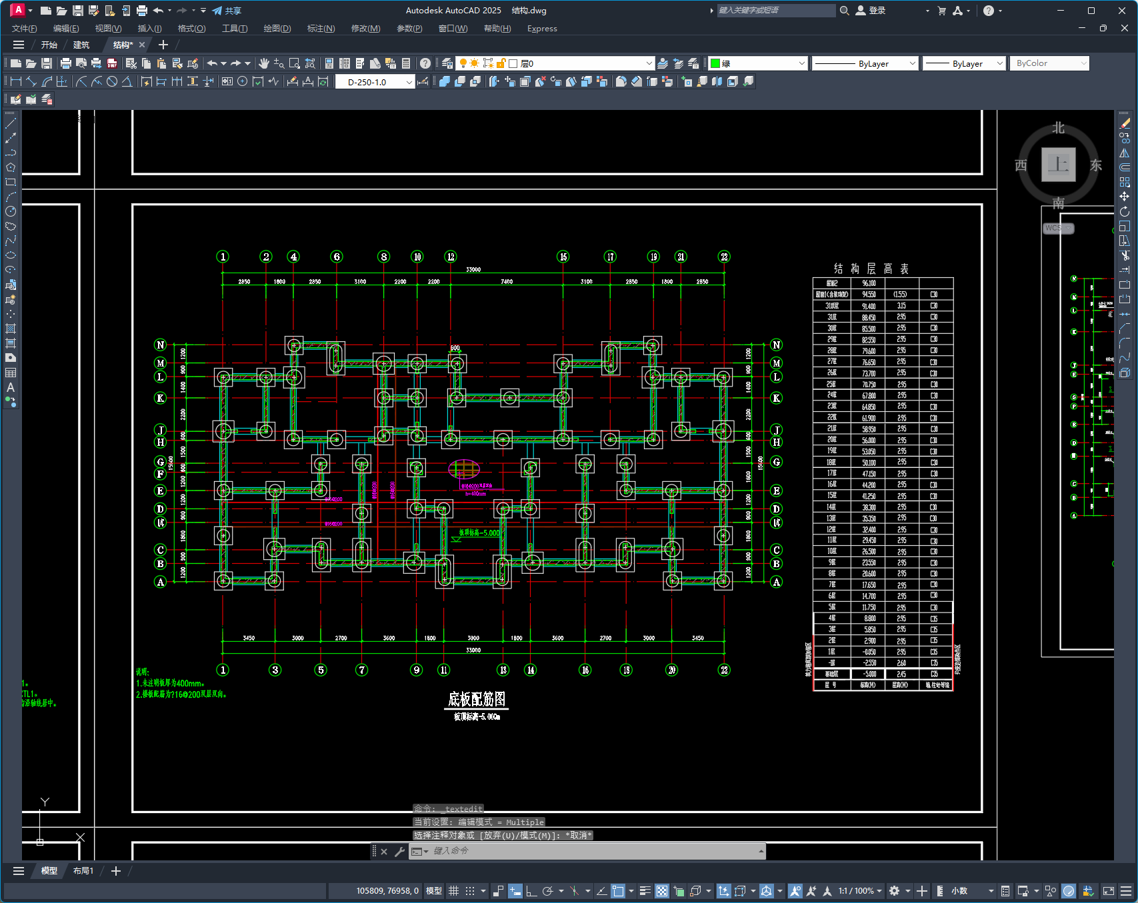
Task: Click the 开始 start tab
Action: tap(49, 45)
